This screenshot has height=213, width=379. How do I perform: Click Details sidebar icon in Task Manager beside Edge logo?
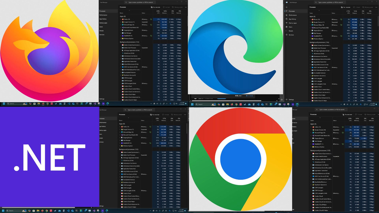[x=287, y=31]
